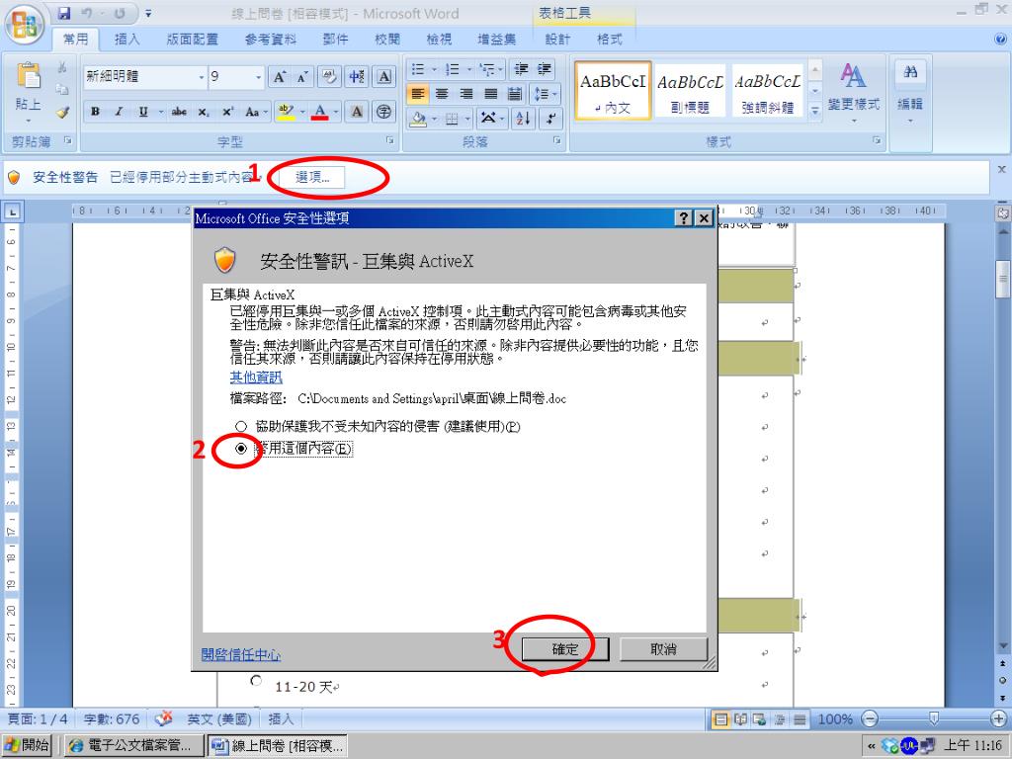
Task: Center align text
Action: (x=442, y=94)
